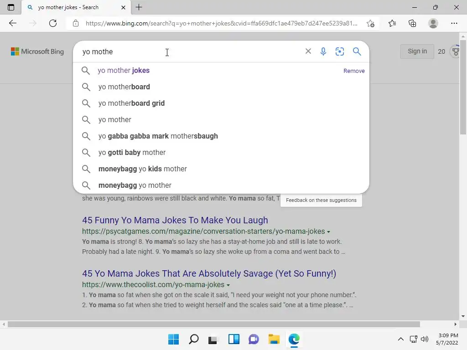Screen dimensions: 467x350
Task: Click the vertical scrollbar thumb
Action: 463,86
